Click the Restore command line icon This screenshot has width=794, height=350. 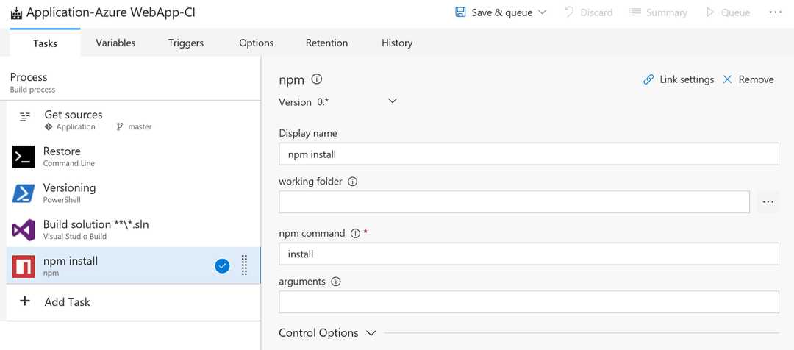(24, 157)
